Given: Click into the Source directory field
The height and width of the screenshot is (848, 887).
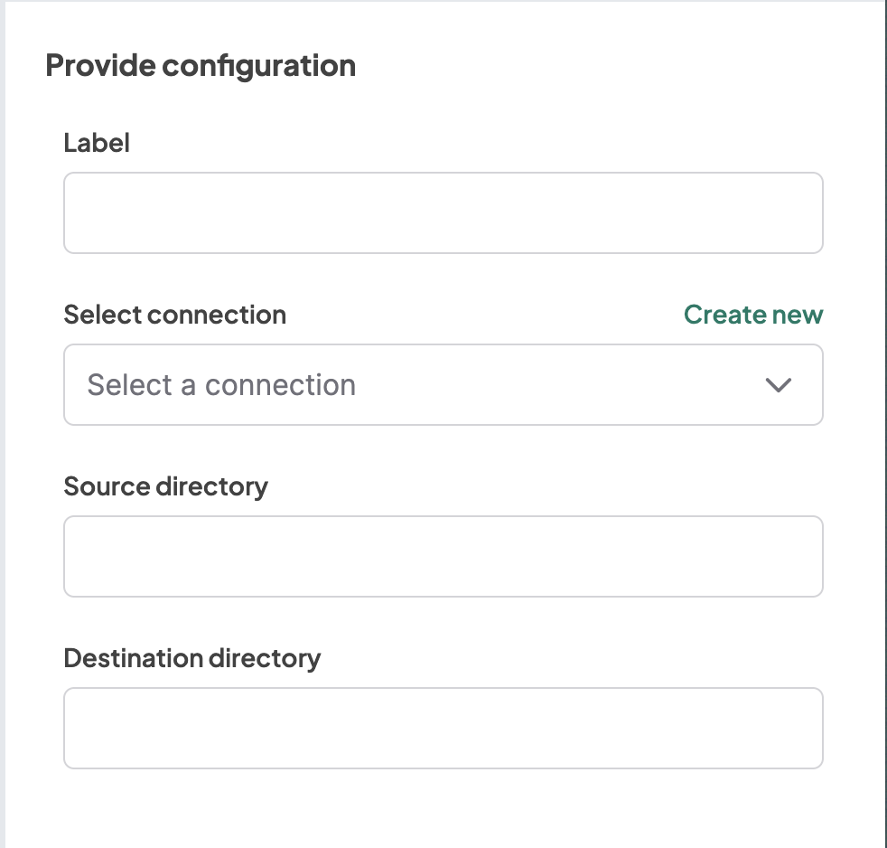Looking at the screenshot, I should tap(443, 557).
